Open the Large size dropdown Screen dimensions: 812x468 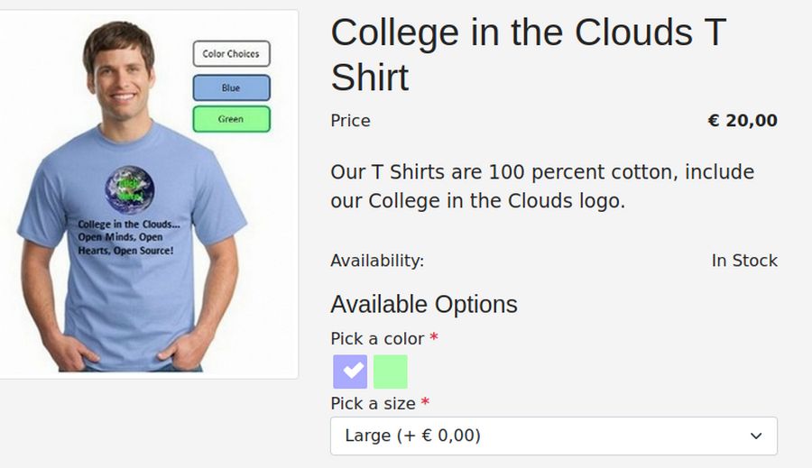553,436
